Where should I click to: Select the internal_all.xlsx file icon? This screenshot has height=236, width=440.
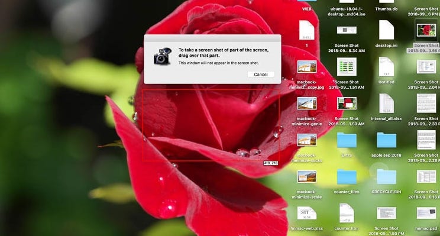[386, 104]
